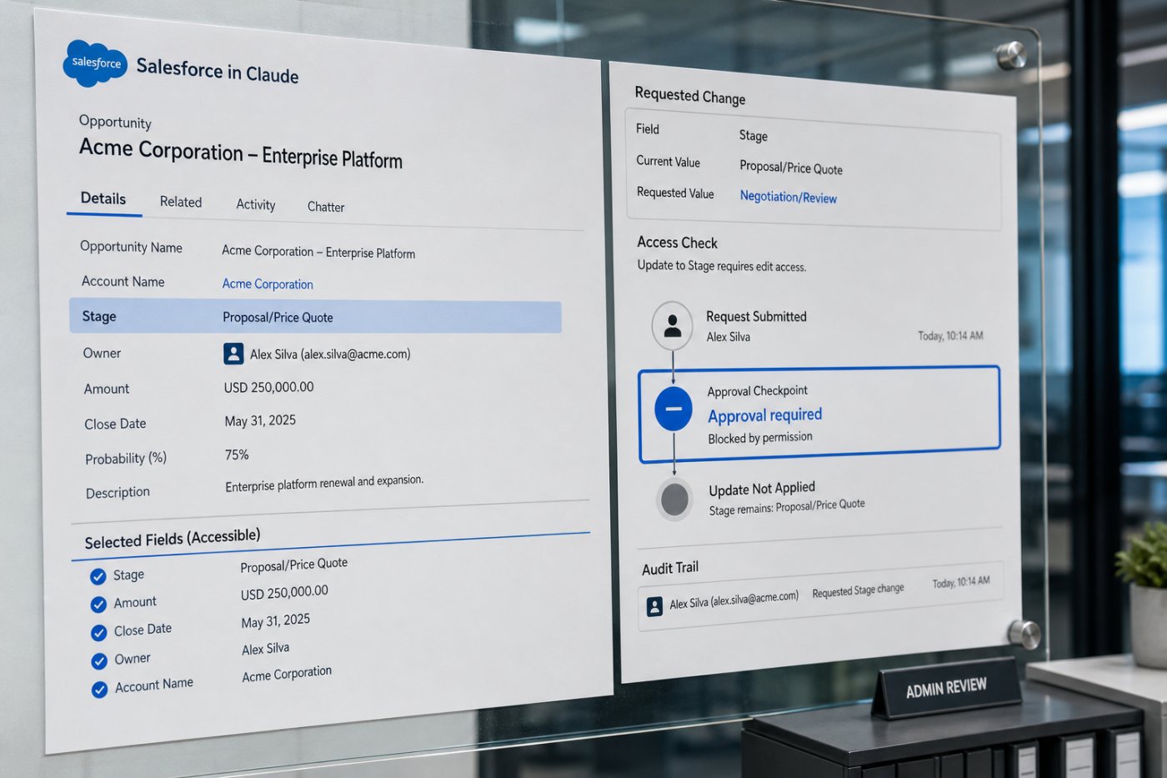Open the Related tab
The height and width of the screenshot is (778, 1167).
pos(181,202)
